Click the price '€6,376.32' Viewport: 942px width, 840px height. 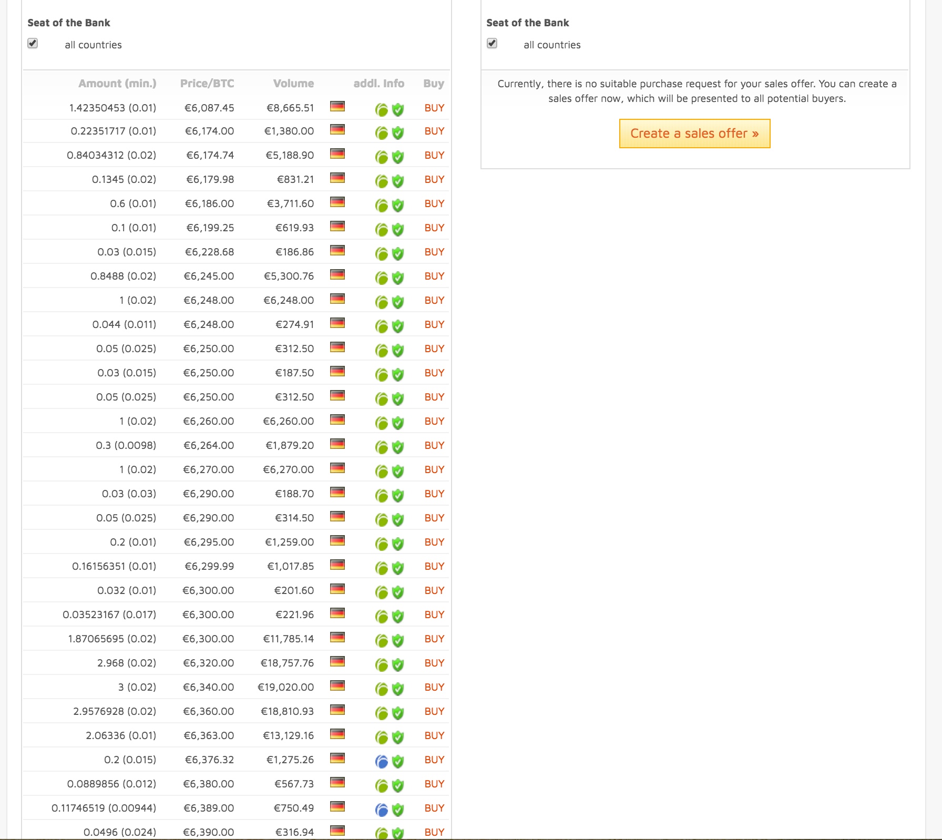coord(210,760)
